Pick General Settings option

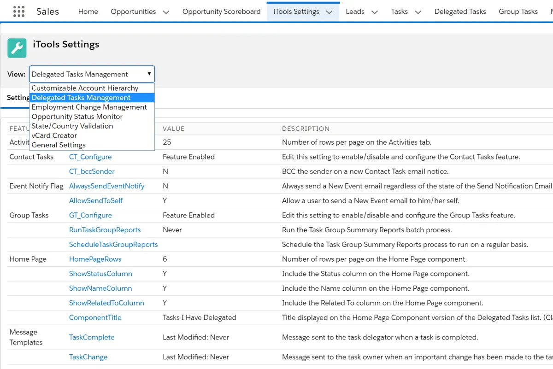coord(92,145)
